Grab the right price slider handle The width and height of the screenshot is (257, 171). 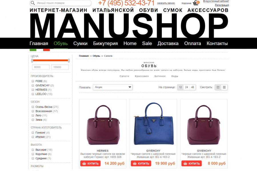(x=69, y=60)
